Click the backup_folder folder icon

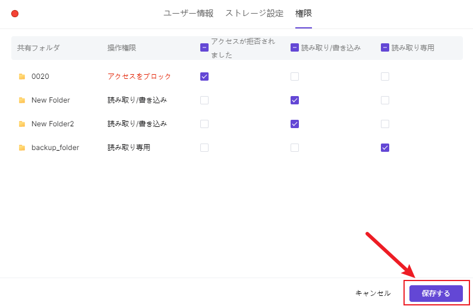[22, 148]
